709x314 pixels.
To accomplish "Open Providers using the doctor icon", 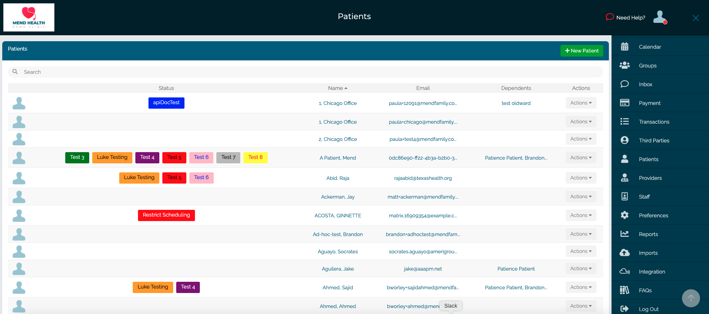I will pos(625,178).
